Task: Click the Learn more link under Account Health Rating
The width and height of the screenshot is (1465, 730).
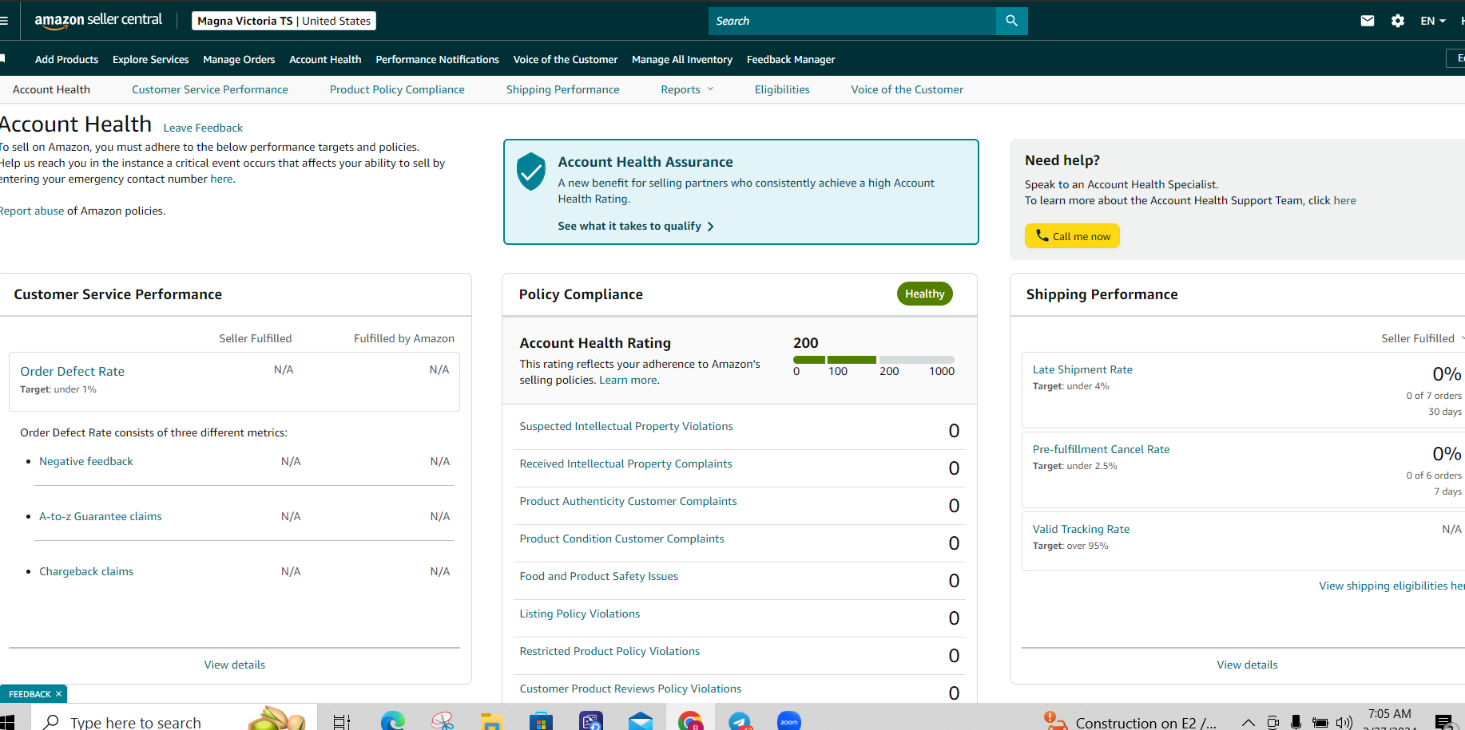Action: point(629,380)
